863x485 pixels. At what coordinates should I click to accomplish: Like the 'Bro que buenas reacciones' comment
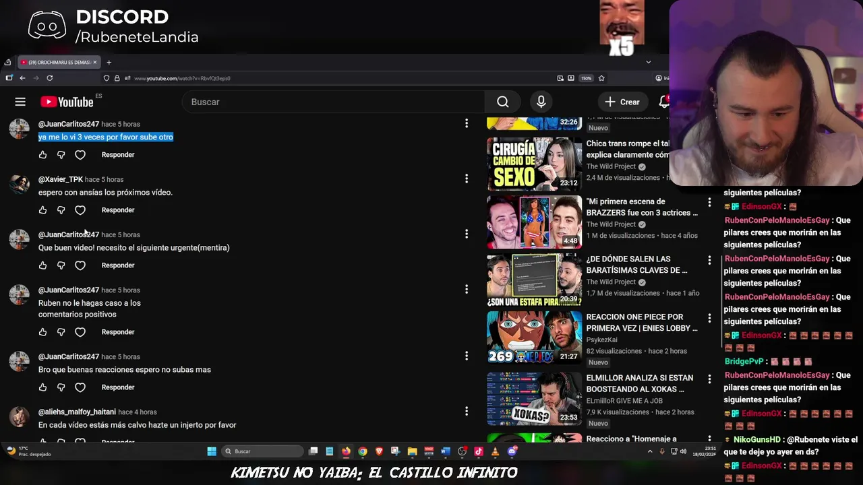pyautogui.click(x=42, y=387)
